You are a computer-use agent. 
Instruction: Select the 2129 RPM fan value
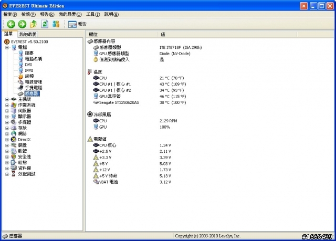[x=168, y=121]
